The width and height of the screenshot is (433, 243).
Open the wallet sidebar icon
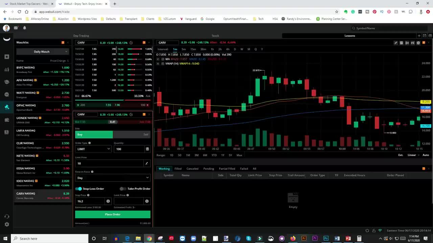tap(6, 120)
